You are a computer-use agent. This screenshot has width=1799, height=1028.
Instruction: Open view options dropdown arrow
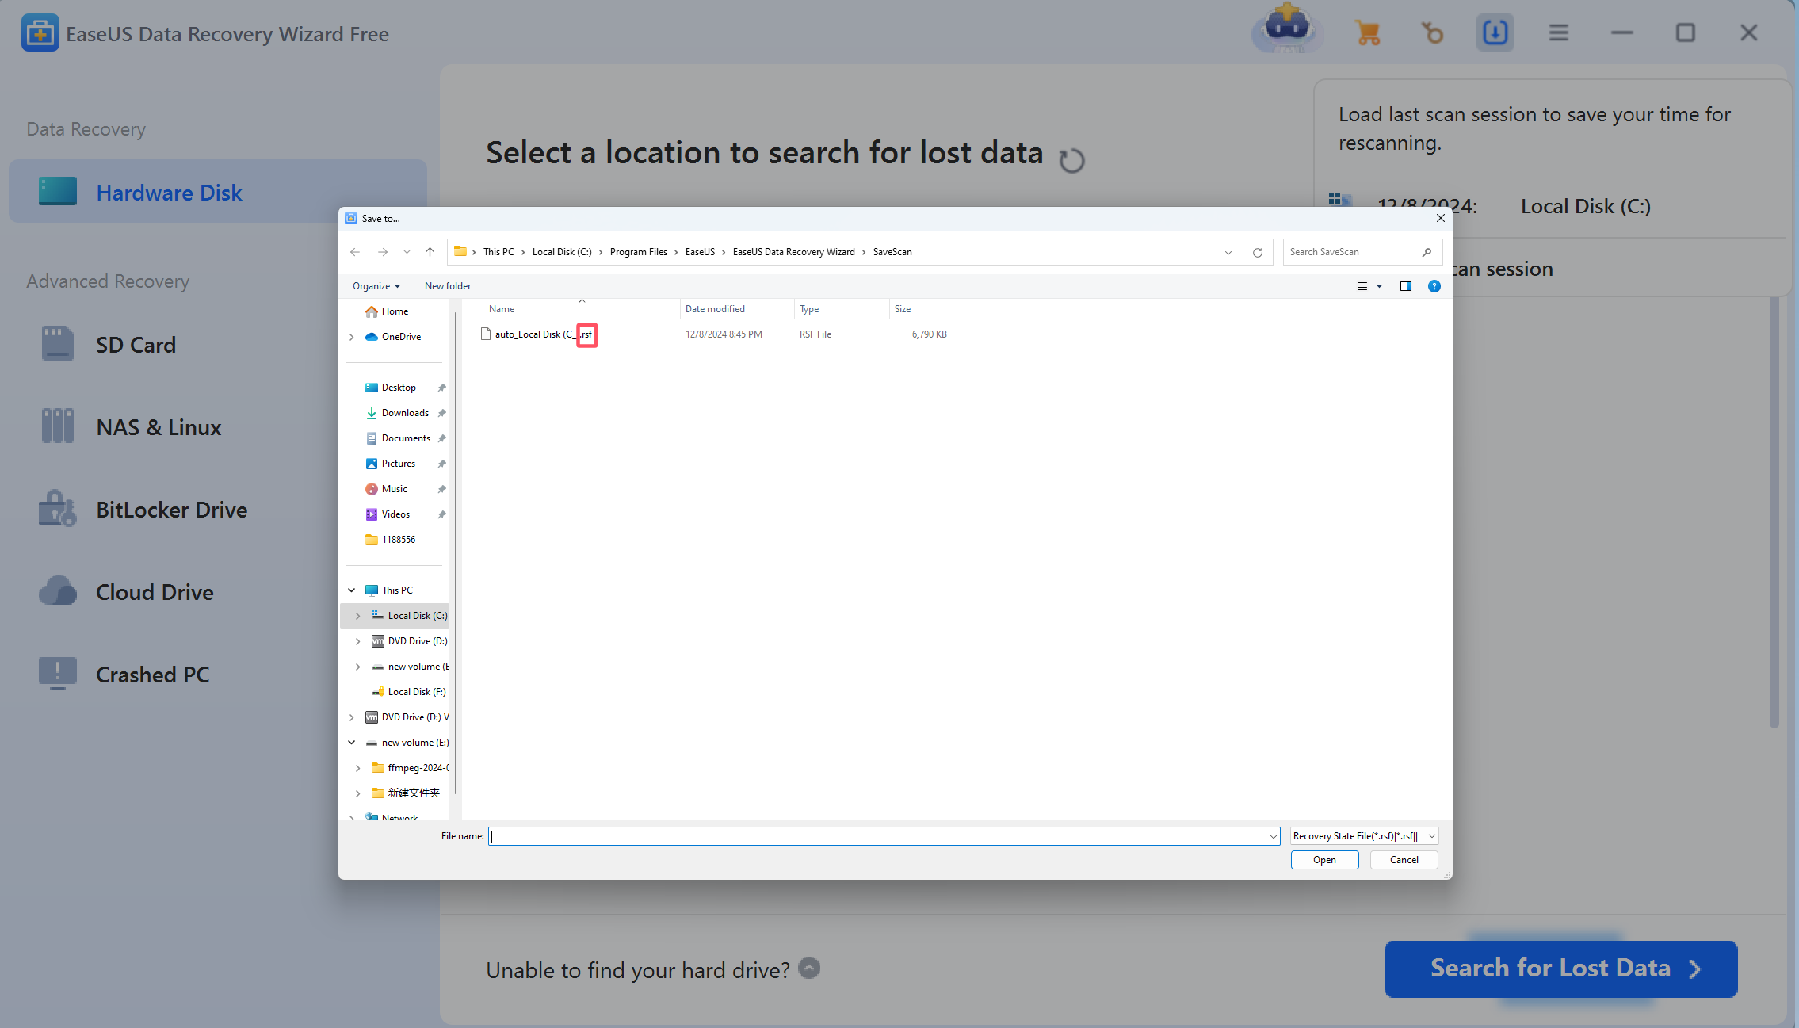coord(1379,286)
